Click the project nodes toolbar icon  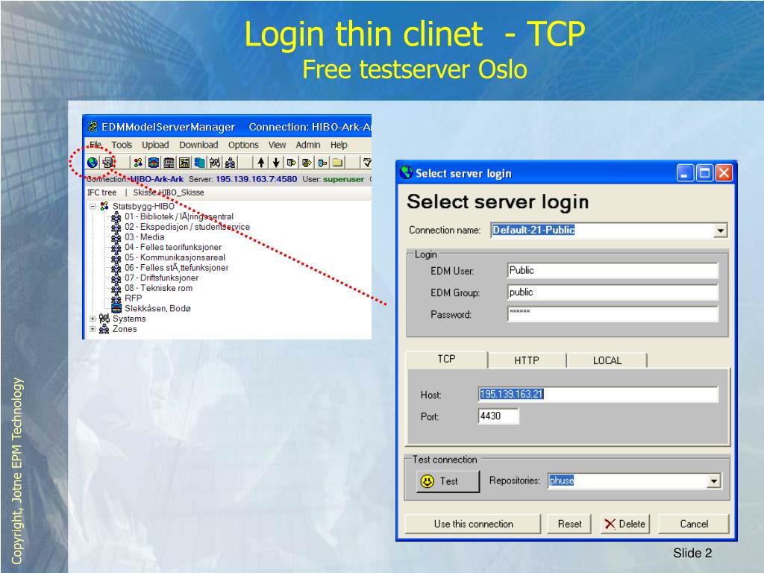pyautogui.click(x=138, y=162)
